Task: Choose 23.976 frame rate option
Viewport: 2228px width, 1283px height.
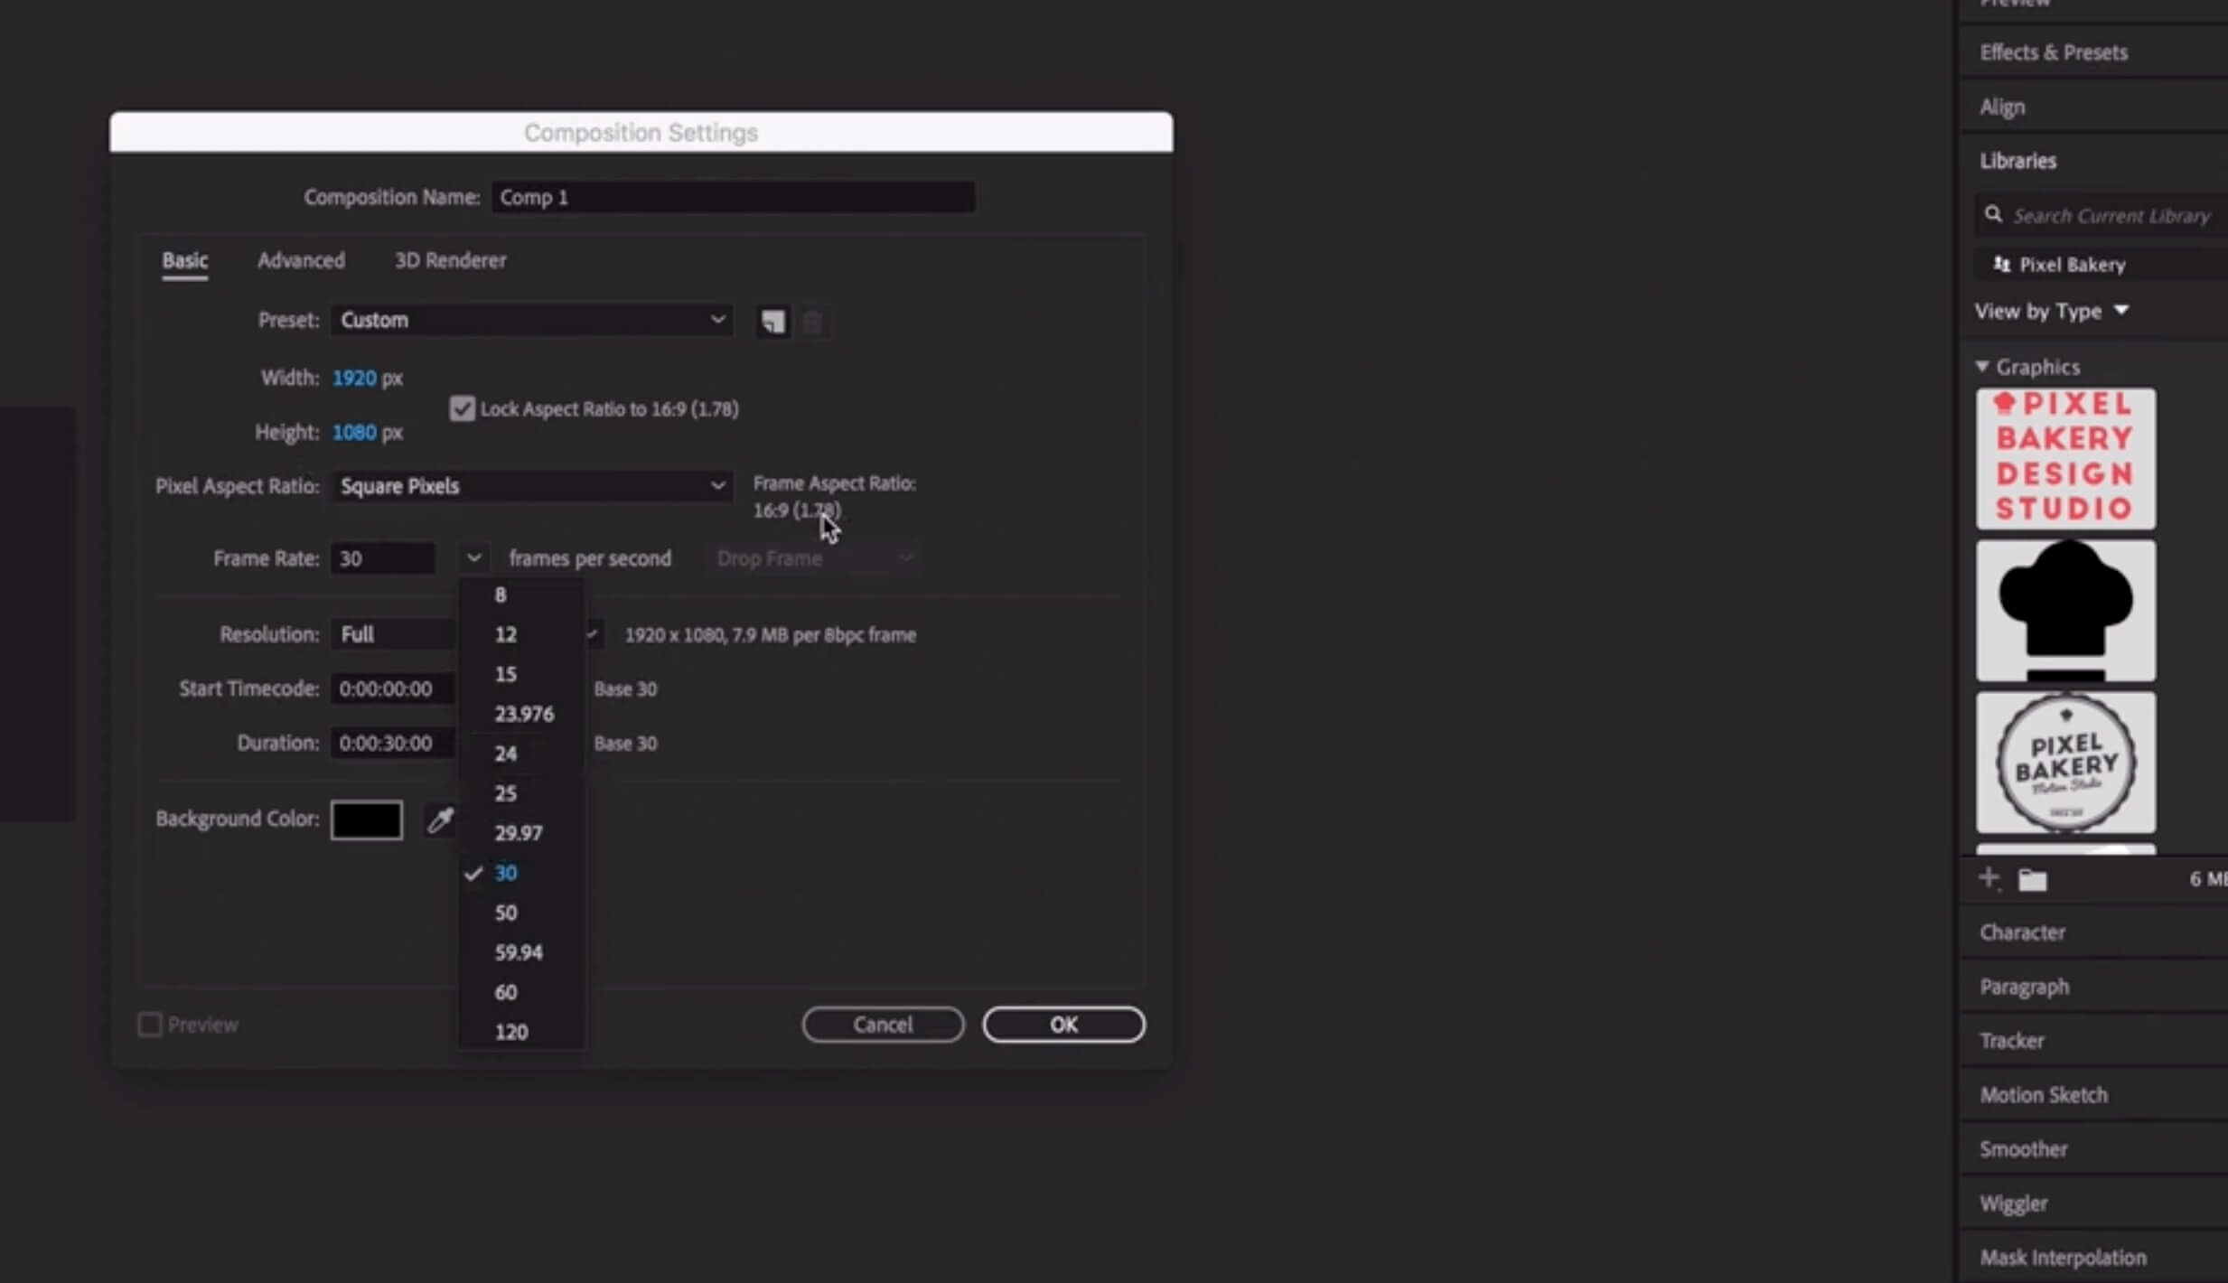Action: 521,714
